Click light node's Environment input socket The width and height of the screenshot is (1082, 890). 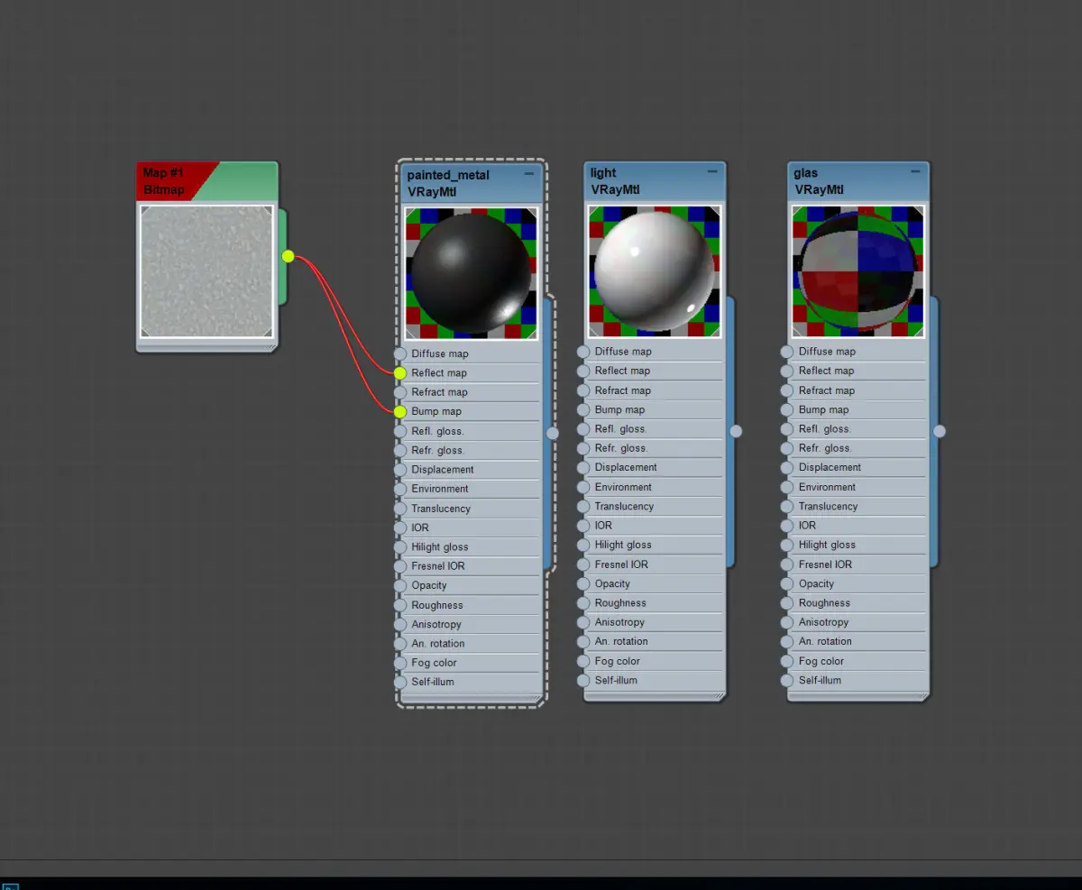click(x=583, y=487)
